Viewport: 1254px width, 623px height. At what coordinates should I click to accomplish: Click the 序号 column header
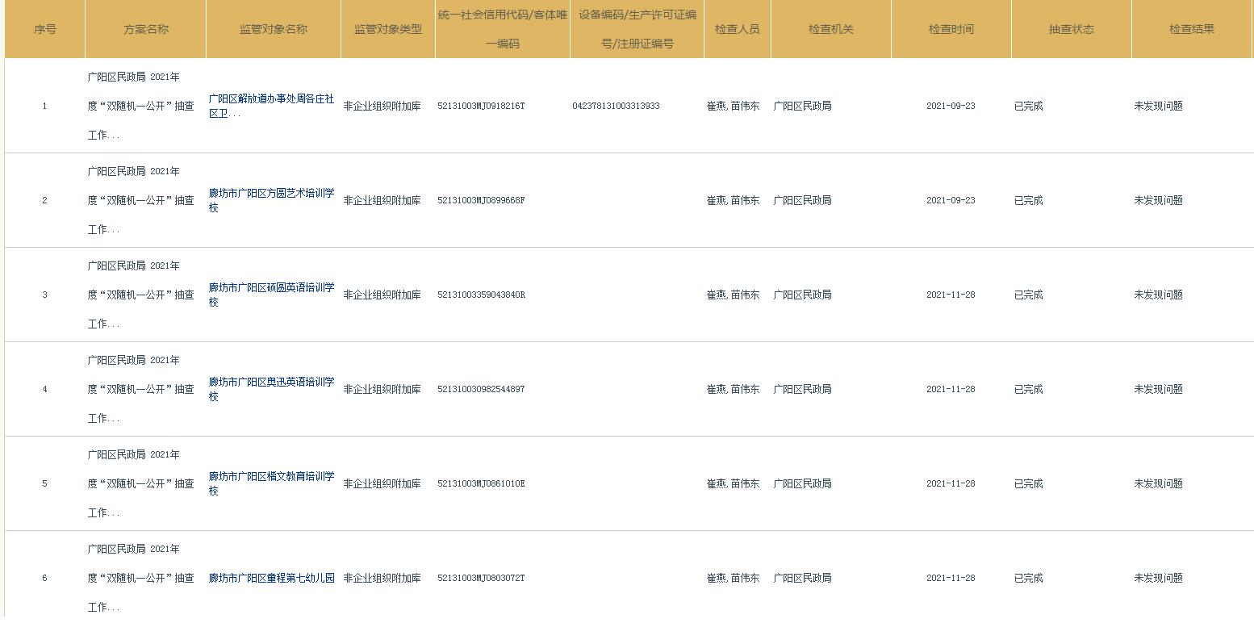click(x=45, y=29)
